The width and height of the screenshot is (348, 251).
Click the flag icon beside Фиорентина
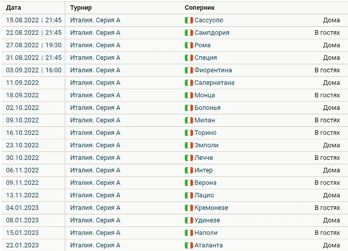coord(189,70)
